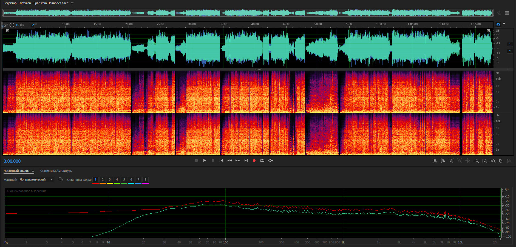Screen dimensions: 516x247
Task: Click the -3 dB label on amplitude scale
Action: point(497,34)
